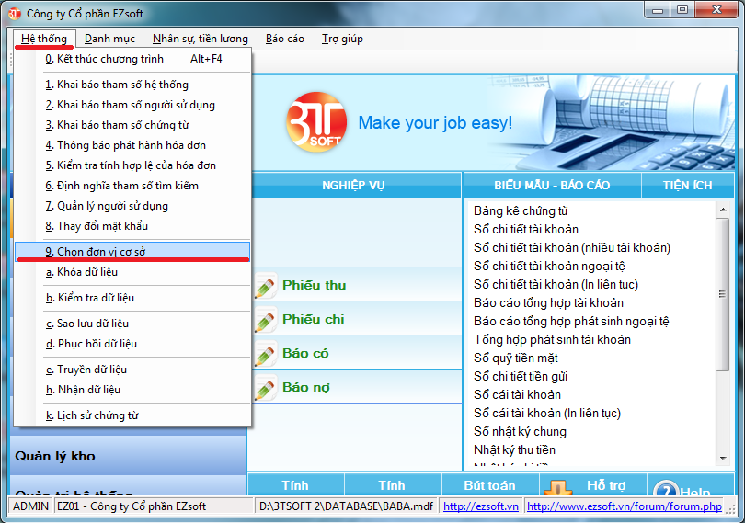Switch to the NGHIỆP VỤ tab

(x=353, y=185)
